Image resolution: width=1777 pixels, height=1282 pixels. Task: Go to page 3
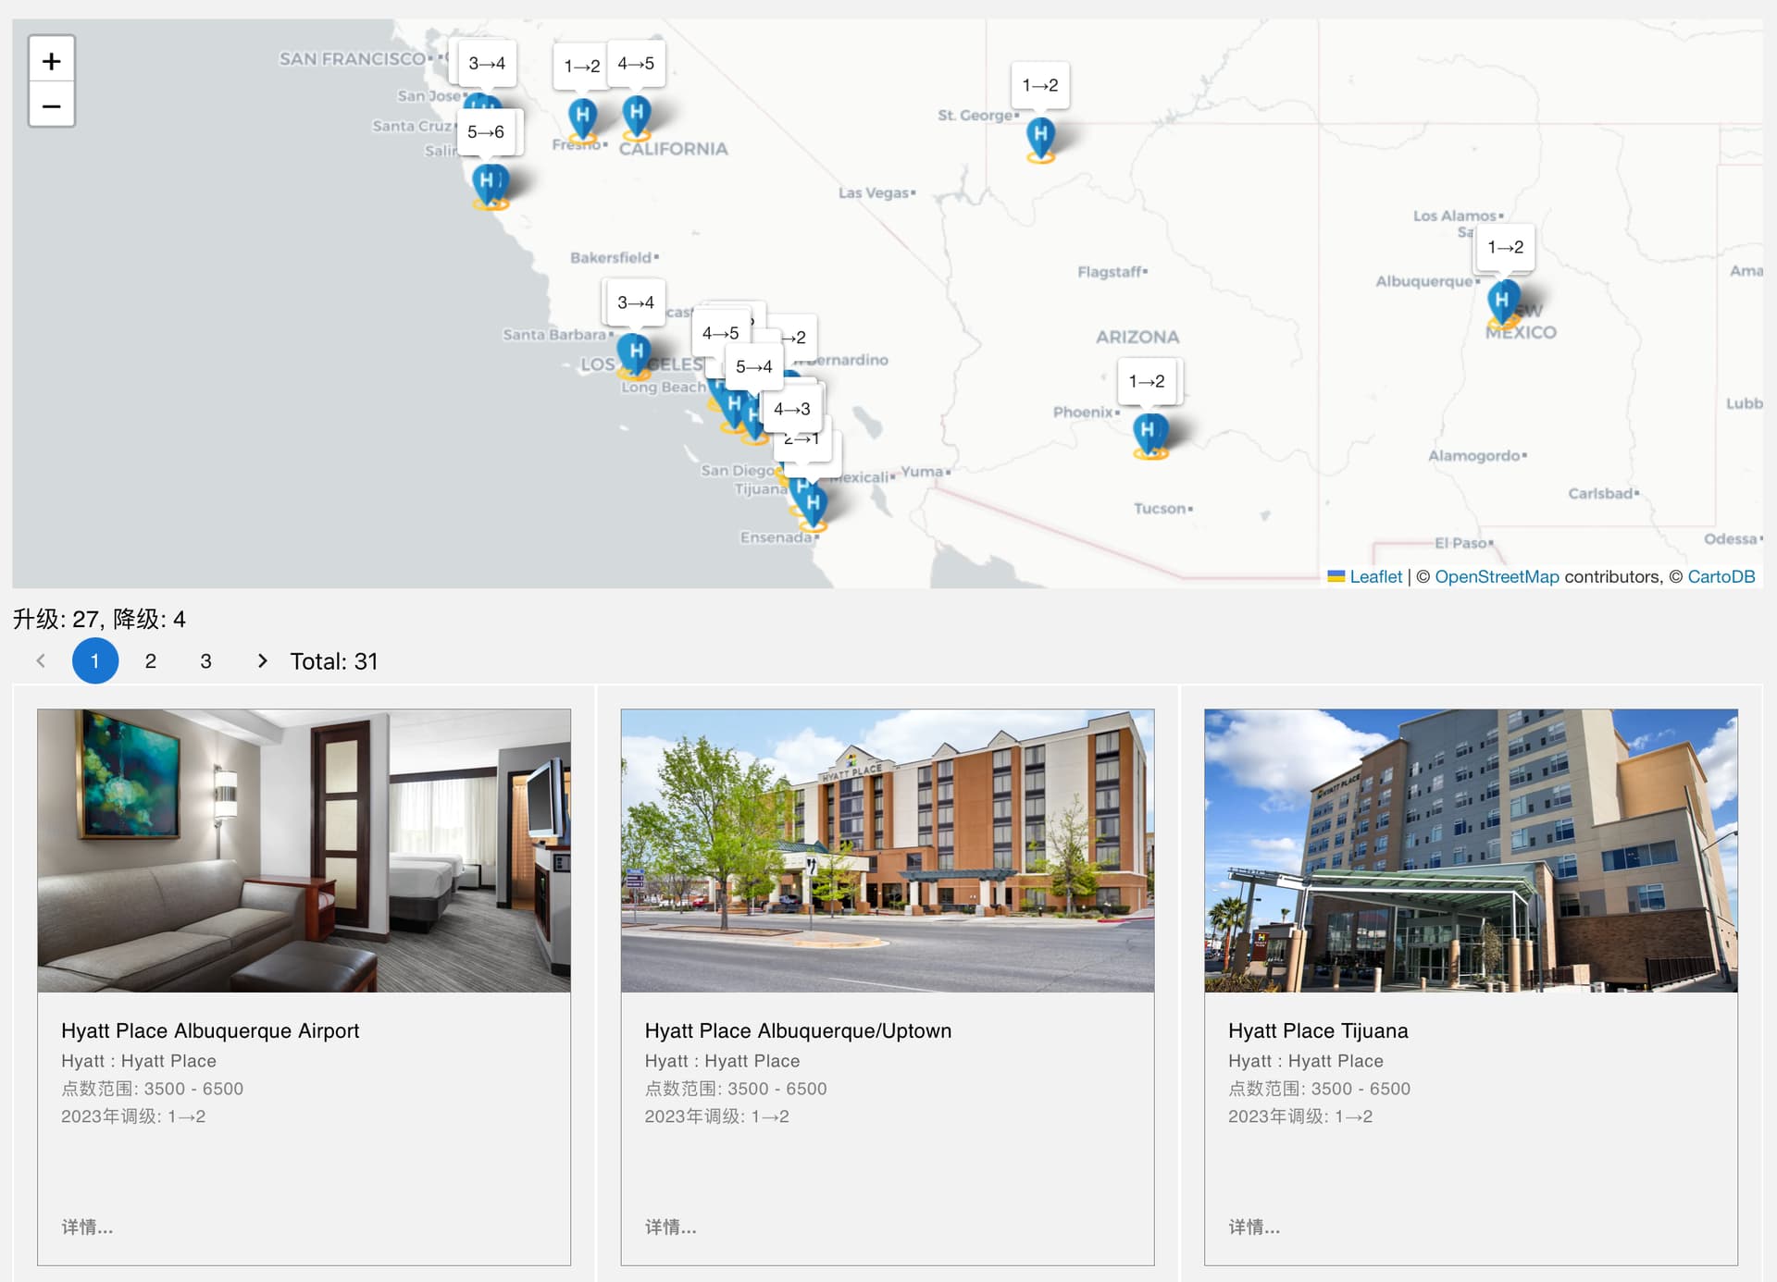pos(206,660)
